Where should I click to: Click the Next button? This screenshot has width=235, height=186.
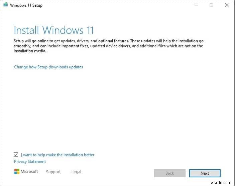coord(205,173)
